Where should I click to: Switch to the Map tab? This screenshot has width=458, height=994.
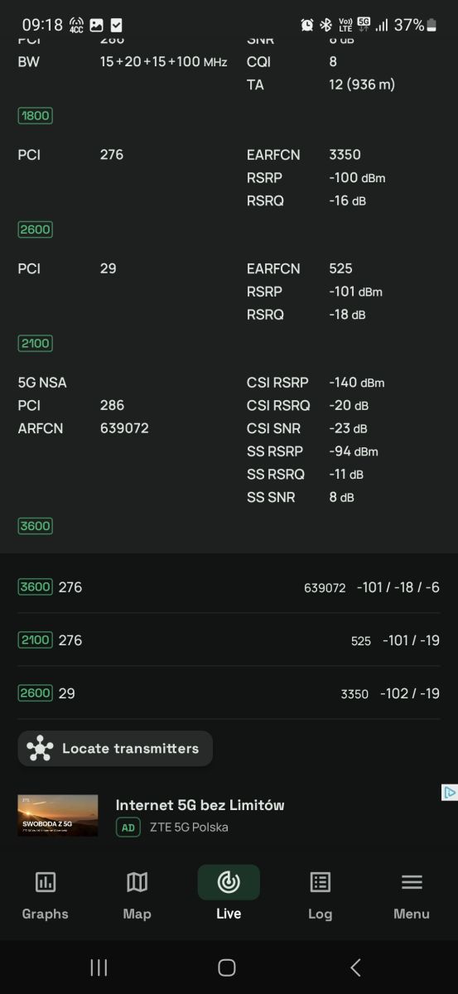(137, 895)
